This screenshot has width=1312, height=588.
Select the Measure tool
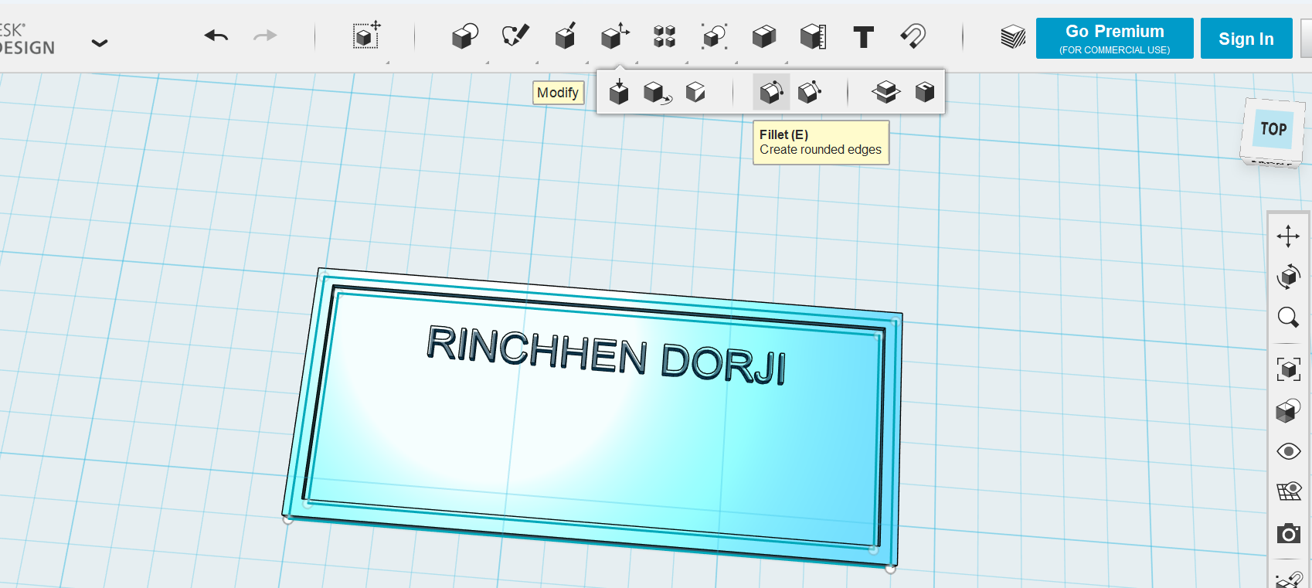coord(814,36)
